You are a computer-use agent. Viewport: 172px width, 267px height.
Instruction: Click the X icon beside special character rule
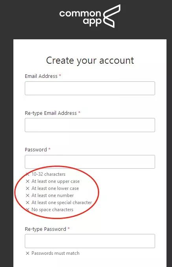[28, 203]
